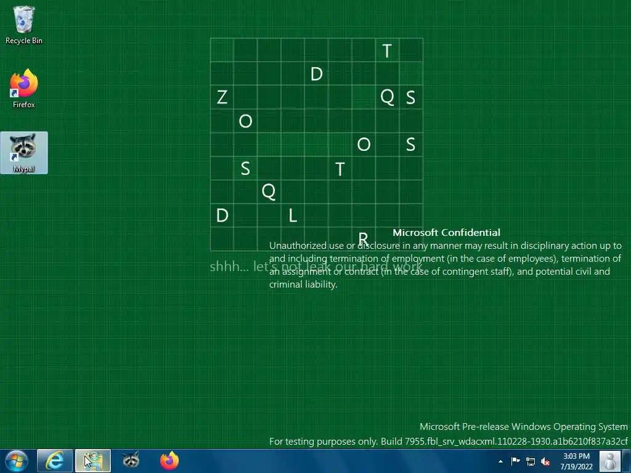This screenshot has height=473, width=631.
Task: Select the Mypal raccoon desktop shortcut
Action: coord(24,153)
